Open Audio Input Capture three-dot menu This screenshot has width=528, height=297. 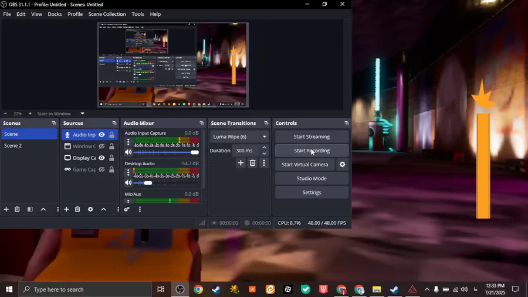click(x=128, y=142)
